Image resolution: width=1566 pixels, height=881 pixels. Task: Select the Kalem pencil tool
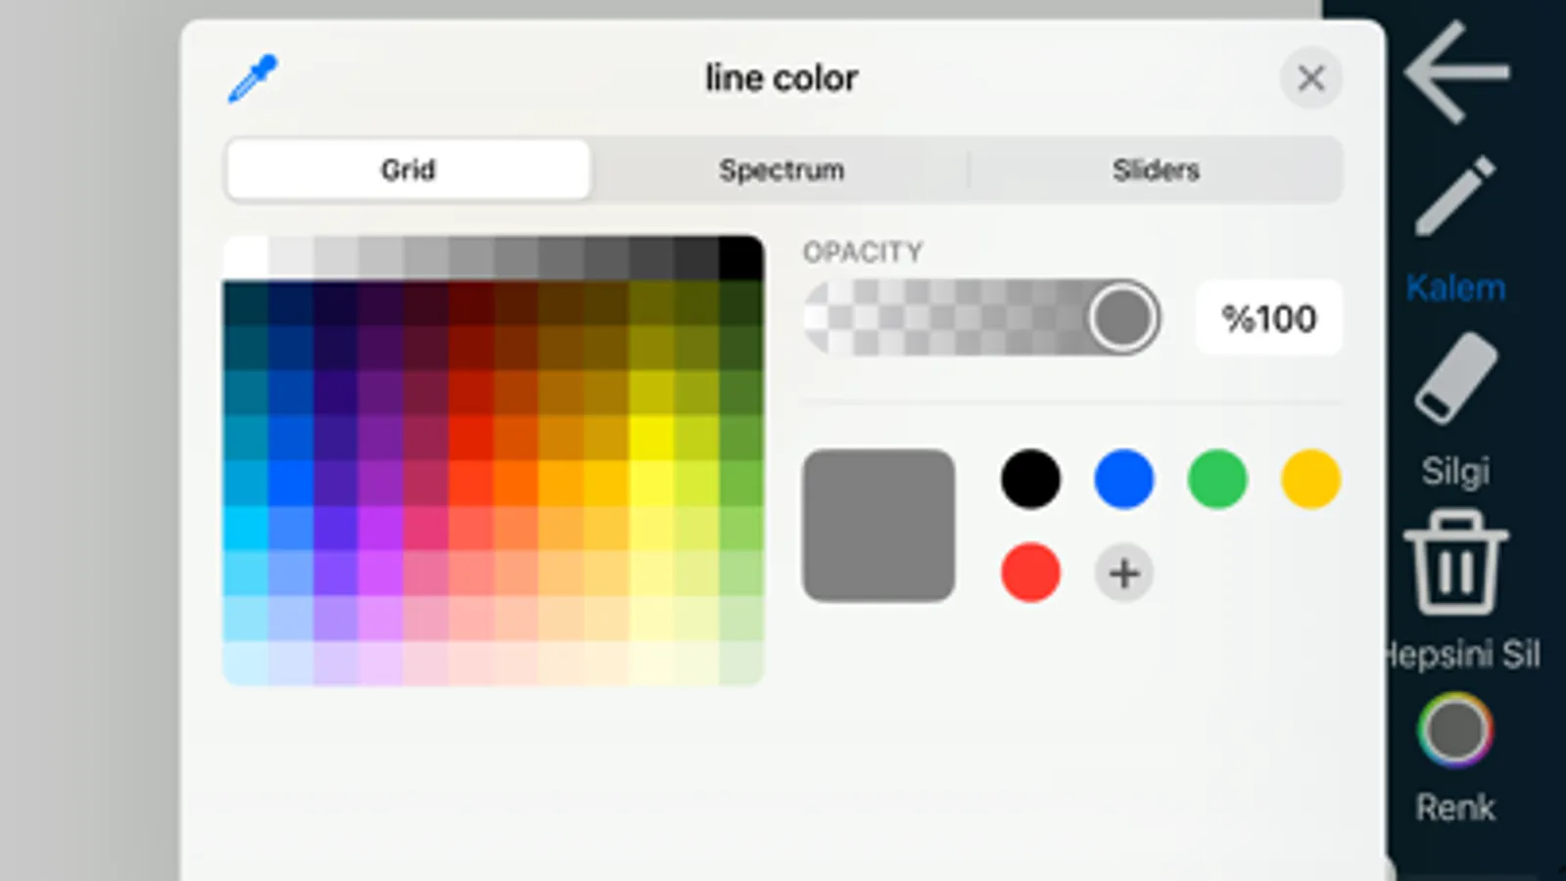[x=1455, y=195]
